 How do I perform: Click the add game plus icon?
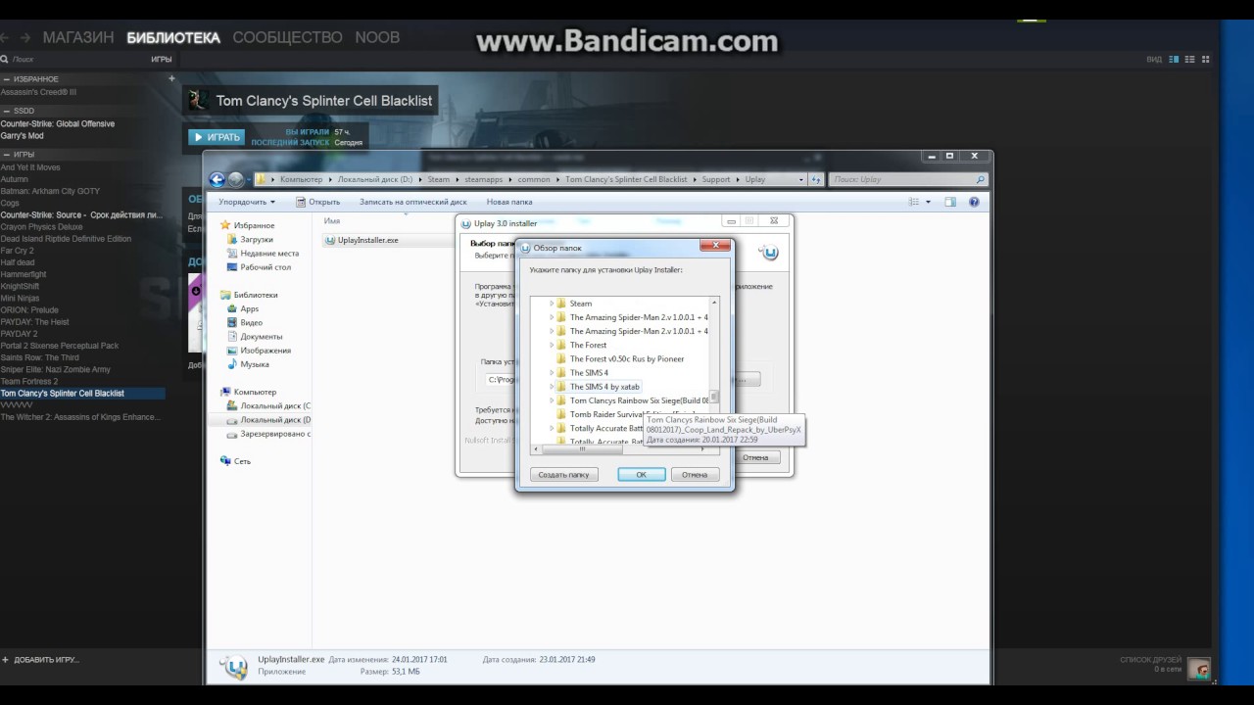(x=6, y=660)
